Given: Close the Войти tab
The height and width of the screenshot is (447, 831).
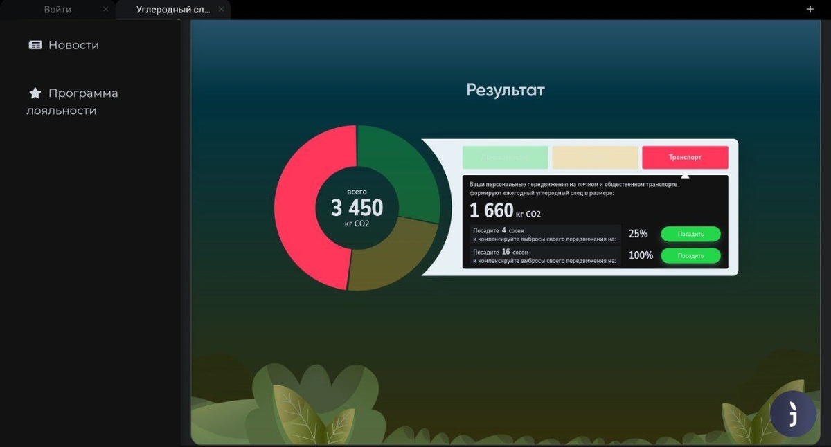Looking at the screenshot, I should point(105,10).
